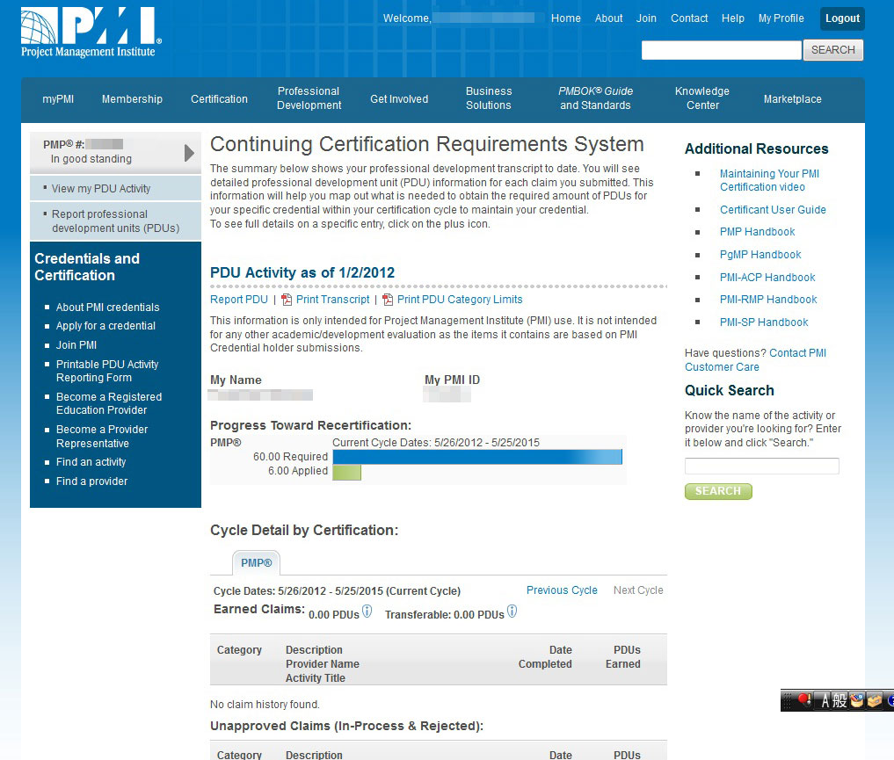This screenshot has height=760, width=894.
Task: Click the Next Cycle link
Action: (638, 590)
